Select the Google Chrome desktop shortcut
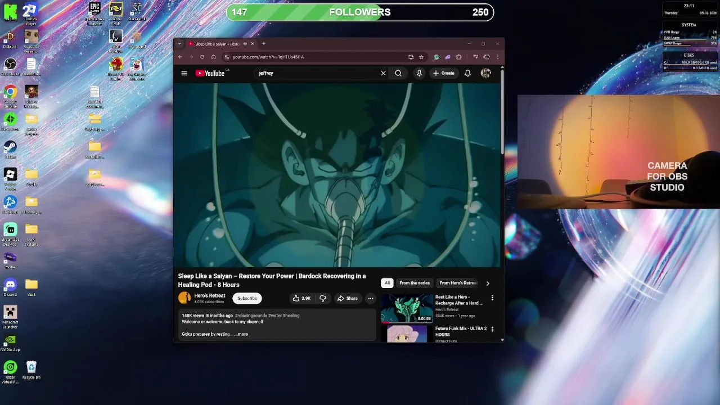The image size is (720, 405). pos(10,94)
